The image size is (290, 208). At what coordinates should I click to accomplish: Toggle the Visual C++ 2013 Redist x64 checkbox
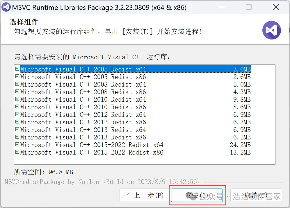coord(17,130)
